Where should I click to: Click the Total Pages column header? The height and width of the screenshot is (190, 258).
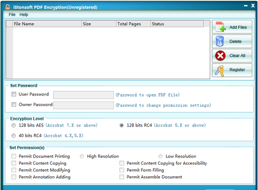tap(133, 24)
